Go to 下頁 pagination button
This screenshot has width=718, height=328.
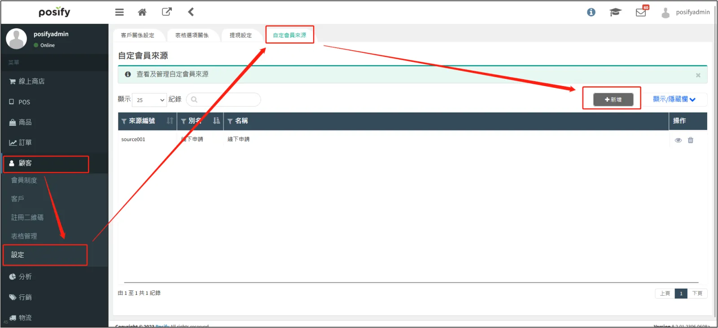point(697,293)
